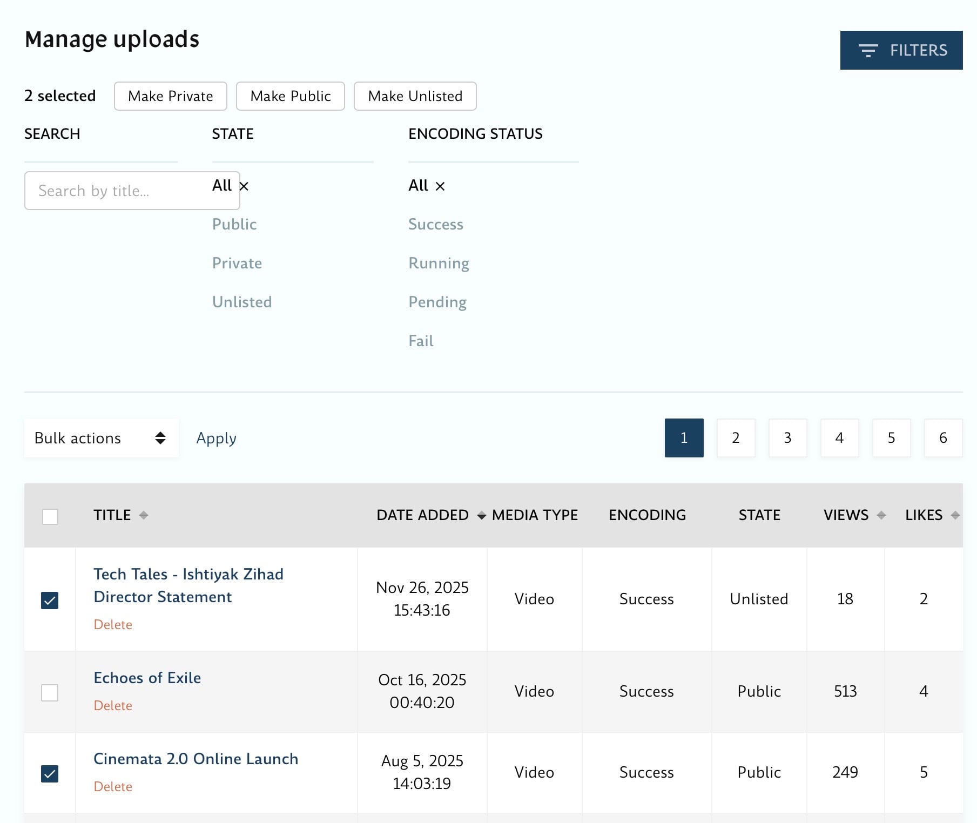Clear the Encoding Status 'All' X icon
The height and width of the screenshot is (823, 977).
pyautogui.click(x=440, y=186)
